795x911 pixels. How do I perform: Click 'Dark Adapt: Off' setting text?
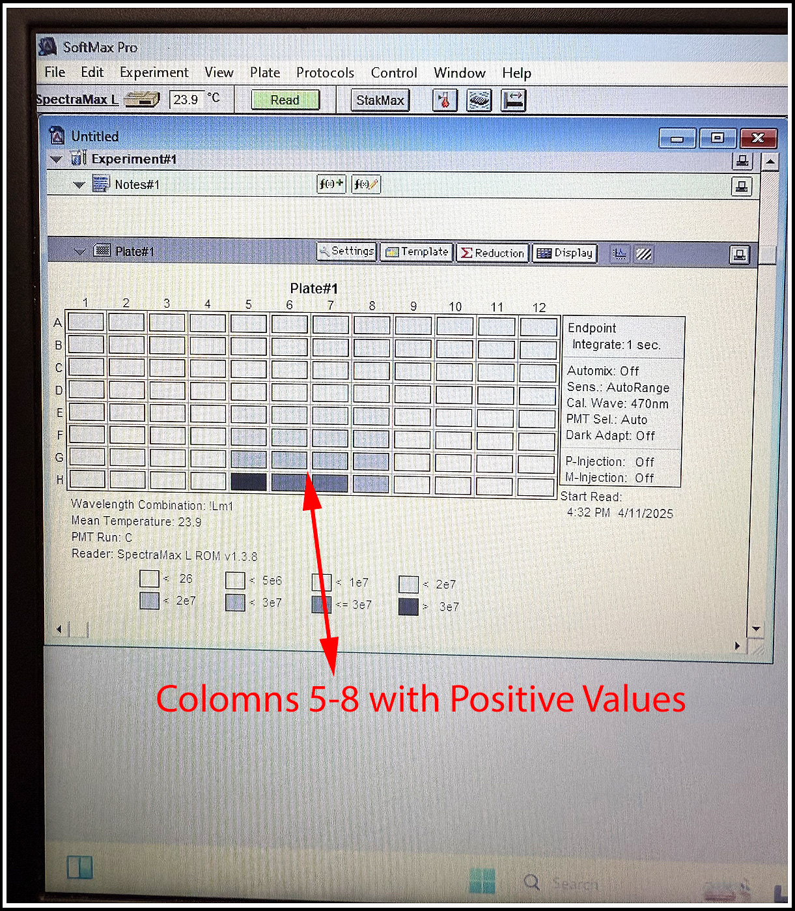(610, 435)
